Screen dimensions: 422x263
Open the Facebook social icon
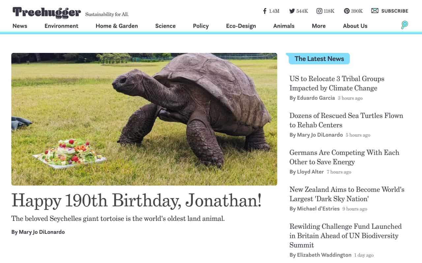click(x=264, y=11)
